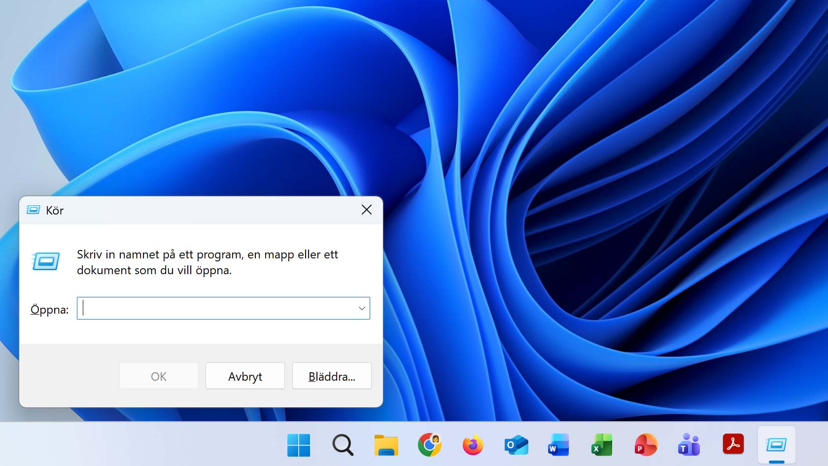Image resolution: width=828 pixels, height=466 pixels.
Task: Launch Firefox from the taskbar
Action: [x=472, y=445]
